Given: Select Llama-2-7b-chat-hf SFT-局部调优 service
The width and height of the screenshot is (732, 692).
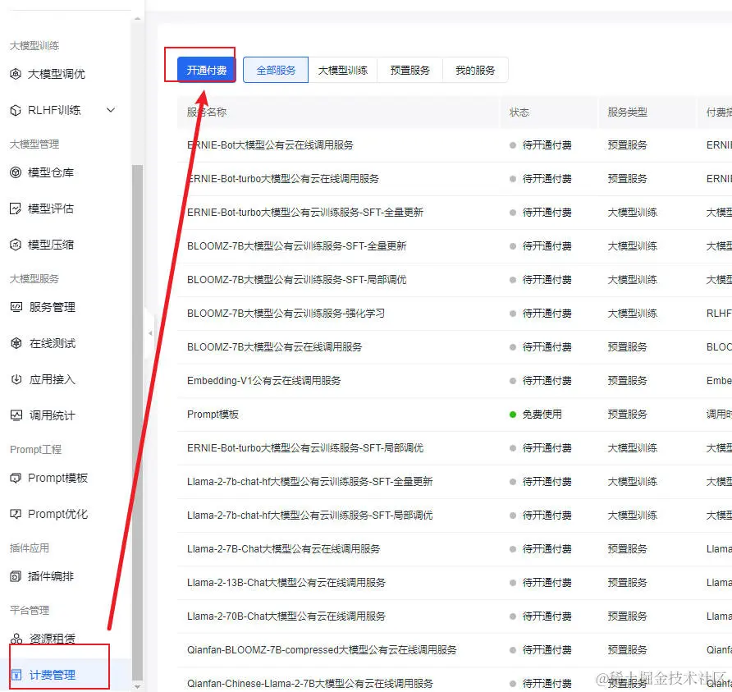Looking at the screenshot, I should (x=309, y=515).
